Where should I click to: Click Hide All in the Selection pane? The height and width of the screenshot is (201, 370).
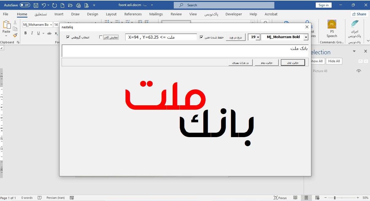click(x=334, y=61)
